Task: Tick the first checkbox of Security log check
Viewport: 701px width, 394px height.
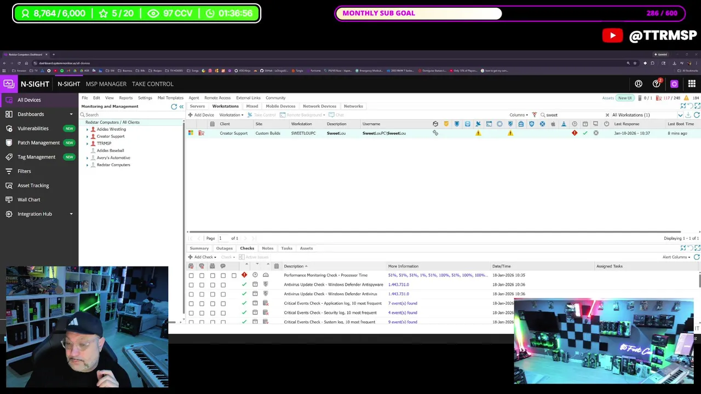Action: [191, 312]
